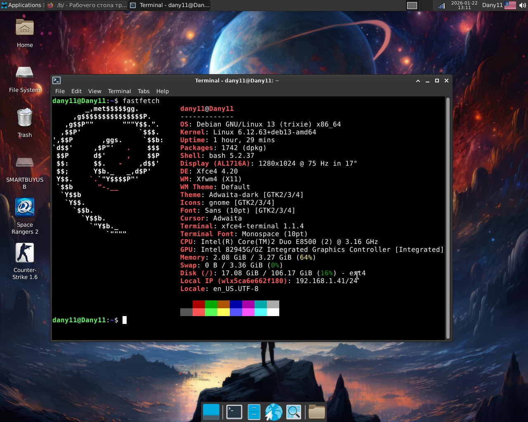528x422 pixels.
Task: Switch to the Firefox /b/ taskbar window
Action: (87, 5)
